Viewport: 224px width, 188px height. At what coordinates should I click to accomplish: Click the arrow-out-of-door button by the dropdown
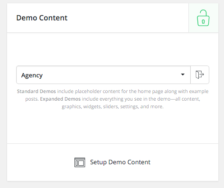click(200, 75)
